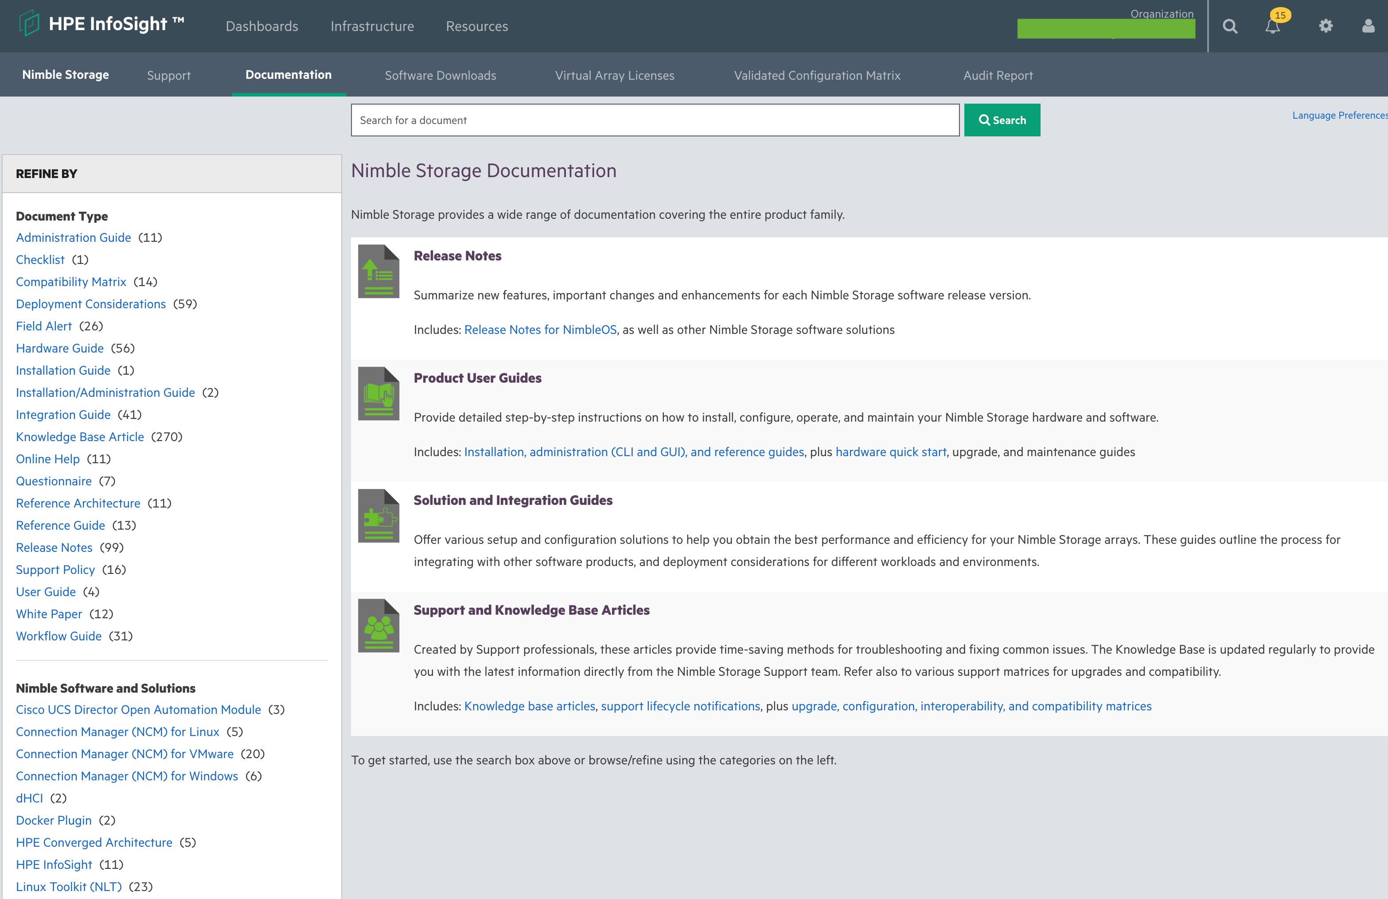Screen dimensions: 1388x899
Task: Open the user account profile icon
Action: tap(1368, 26)
